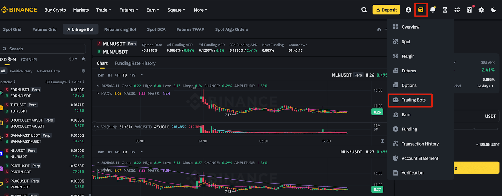
Task: Collapse the MA indicator legend chevron
Action: click(x=98, y=93)
